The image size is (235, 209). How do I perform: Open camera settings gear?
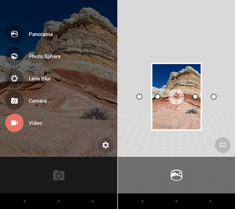pos(105,145)
